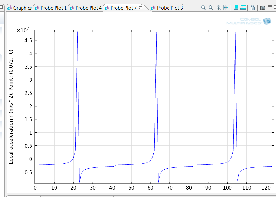Click the Zoom Out magnifier icon
Image resolution: width=276 pixels, height=197 pixels.
pos(211,8)
